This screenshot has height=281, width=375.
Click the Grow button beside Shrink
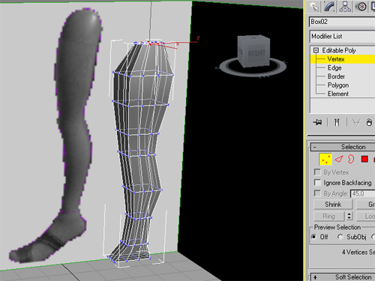[x=365, y=205]
